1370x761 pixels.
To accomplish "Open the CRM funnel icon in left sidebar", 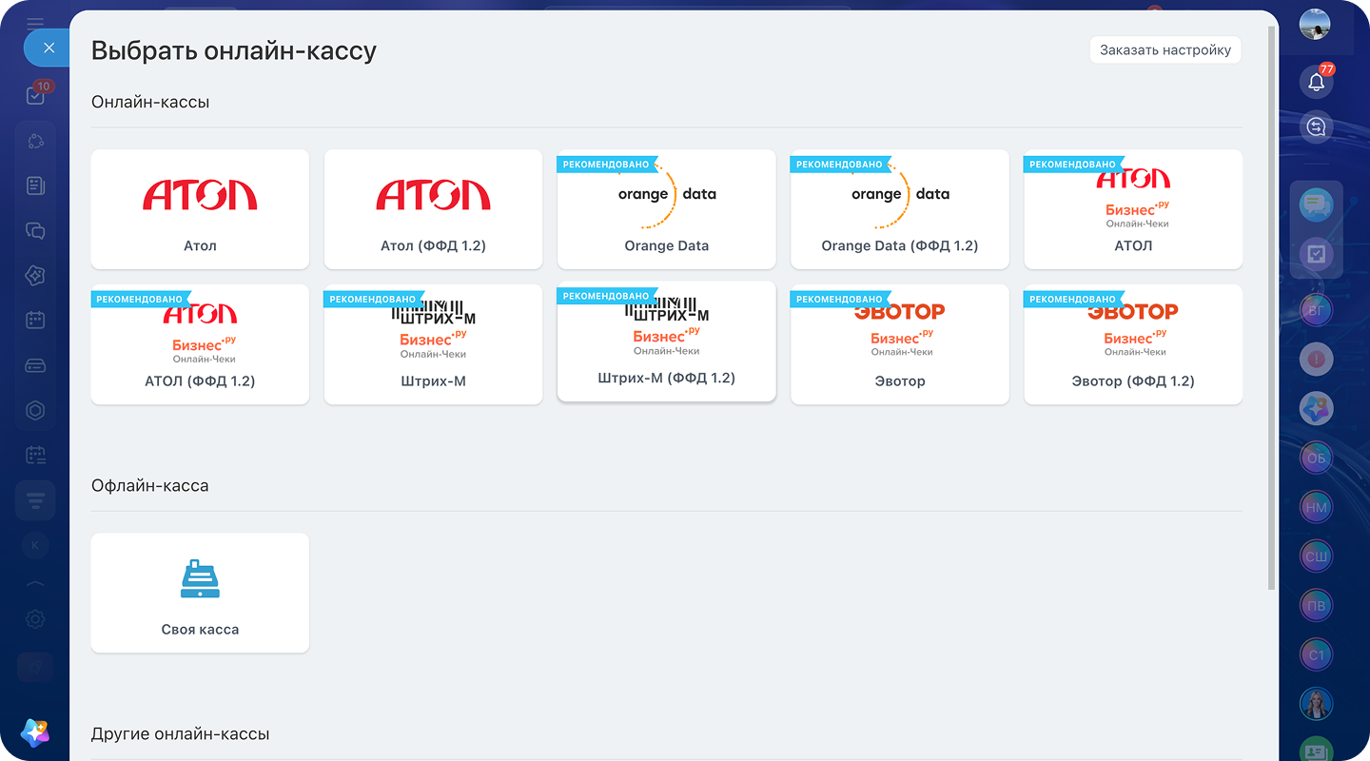I will point(35,501).
